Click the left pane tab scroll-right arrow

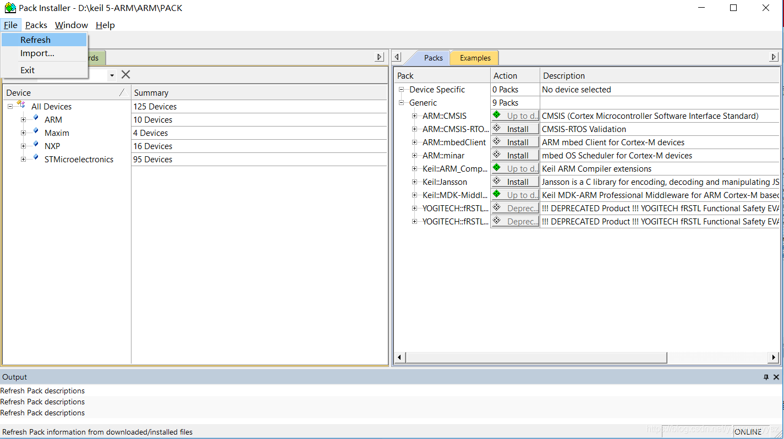379,57
